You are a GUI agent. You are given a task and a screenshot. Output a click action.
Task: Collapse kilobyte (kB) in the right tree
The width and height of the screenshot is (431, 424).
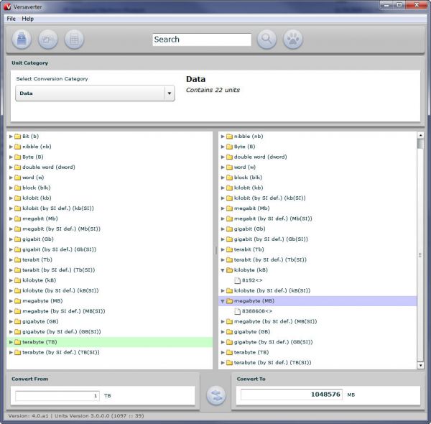(223, 270)
